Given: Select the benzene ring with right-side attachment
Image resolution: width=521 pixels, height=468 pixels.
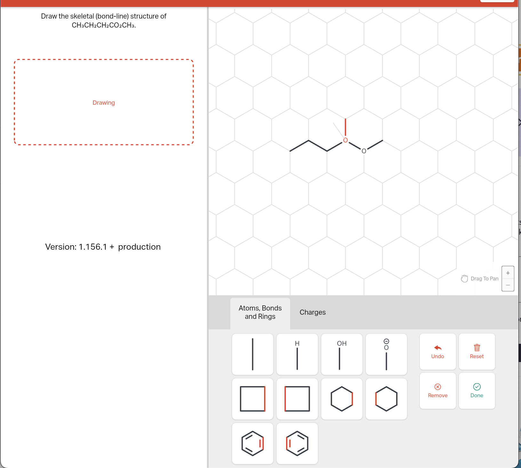Looking at the screenshot, I should click(252, 444).
